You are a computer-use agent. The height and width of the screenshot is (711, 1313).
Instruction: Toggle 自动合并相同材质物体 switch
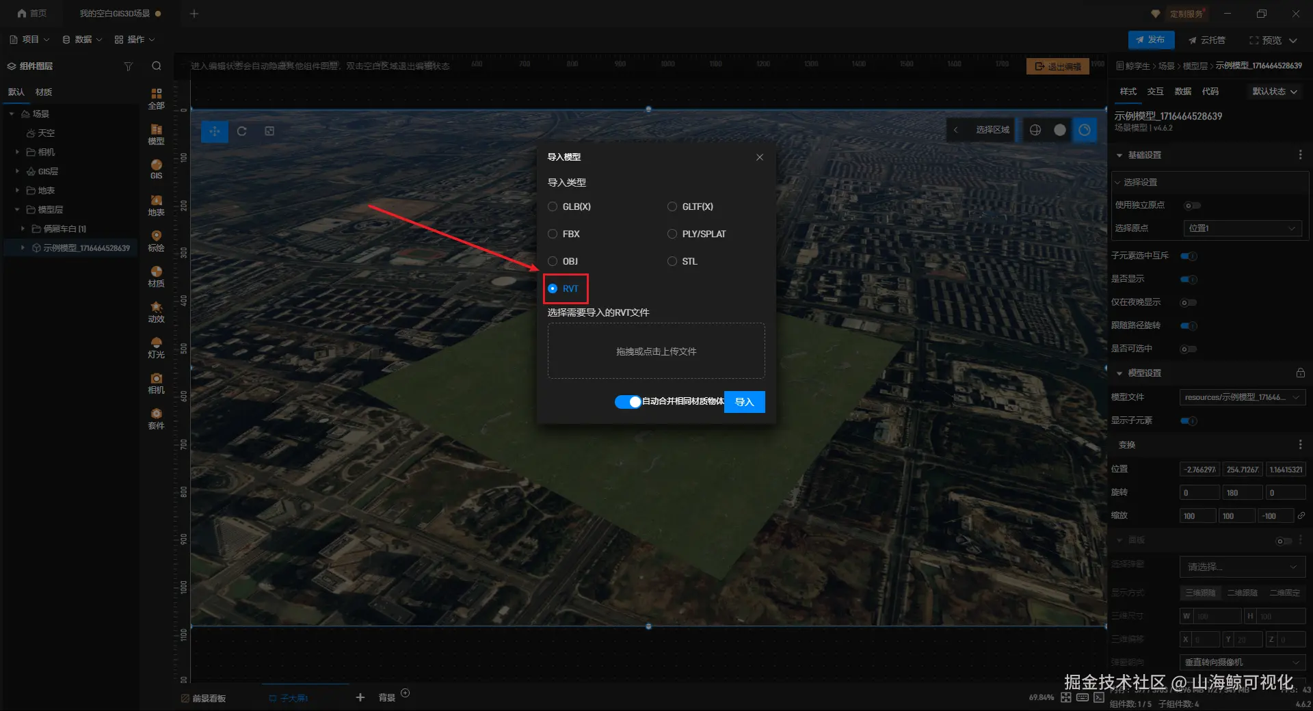pos(628,402)
